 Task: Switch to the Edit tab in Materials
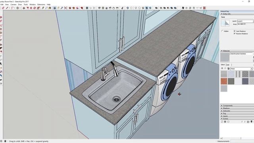pyautogui.click(x=228, y=65)
